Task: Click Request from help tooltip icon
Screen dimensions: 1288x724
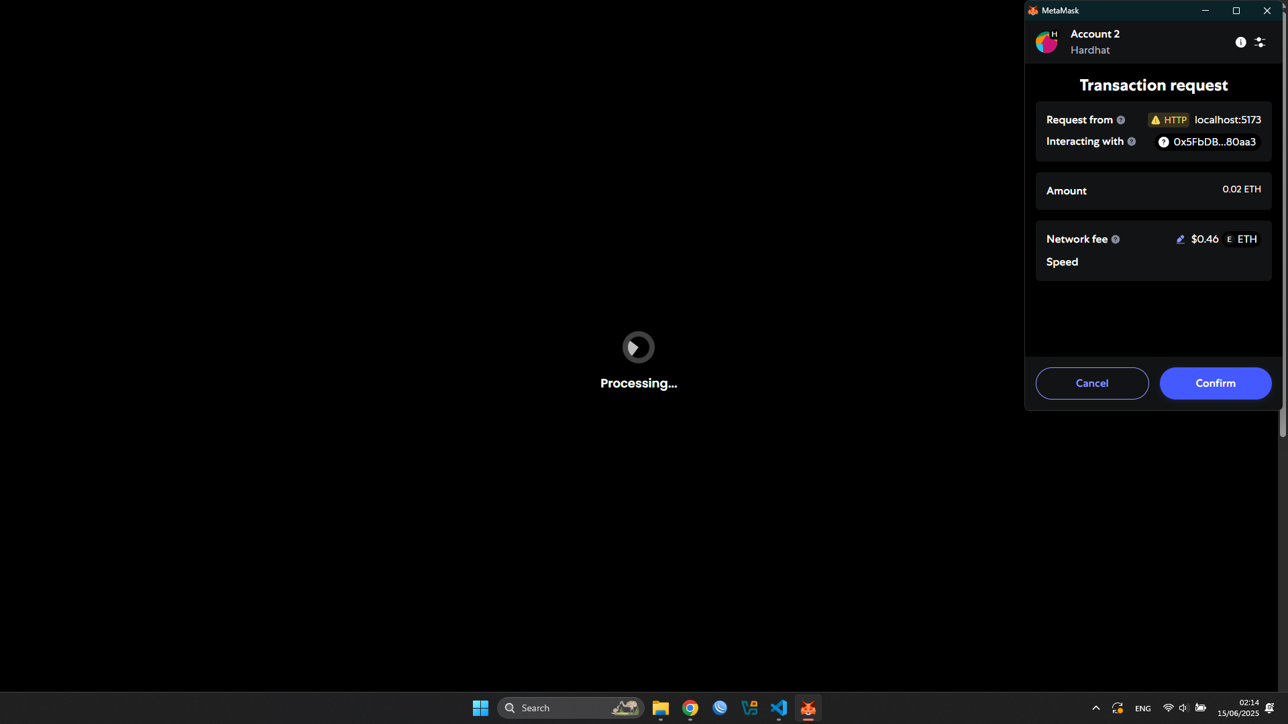Action: point(1120,120)
